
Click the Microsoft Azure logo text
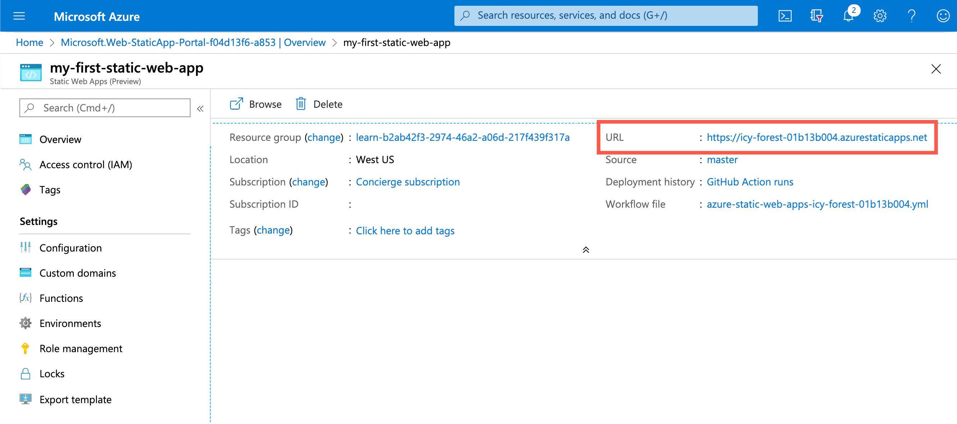(x=97, y=17)
